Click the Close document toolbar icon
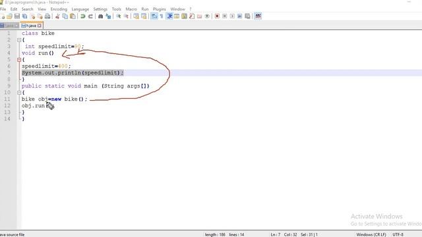This screenshot has width=422, height=237. (x=32, y=16)
